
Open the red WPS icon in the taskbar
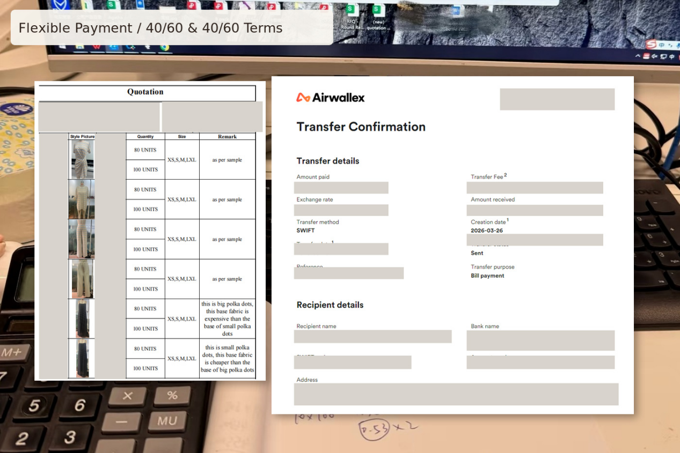(x=97, y=47)
